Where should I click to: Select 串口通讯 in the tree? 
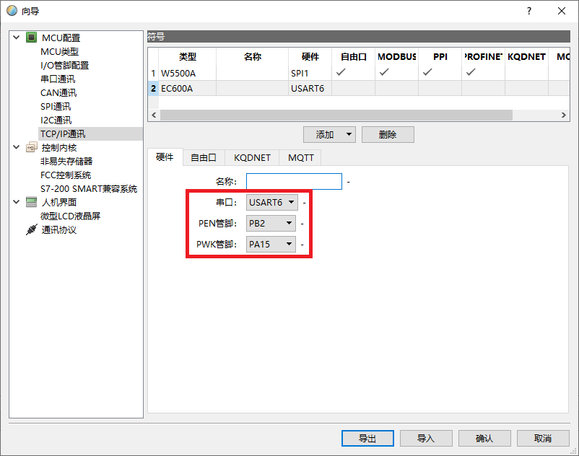point(58,79)
